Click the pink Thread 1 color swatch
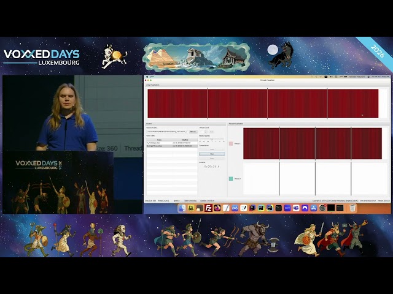 231,143
